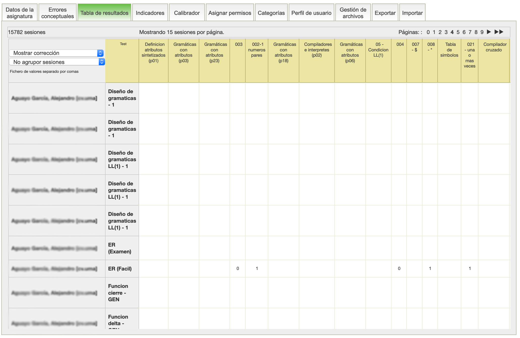520x338 pixels.
Task: Go to results page 9
Action: (x=482, y=32)
